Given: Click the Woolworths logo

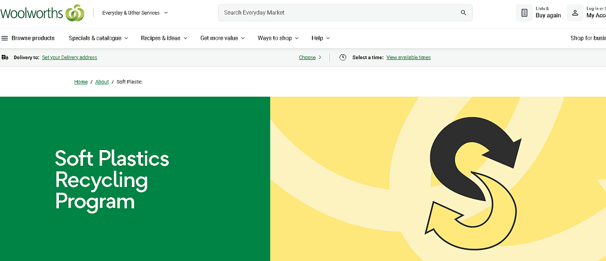Looking at the screenshot, I should point(42,13).
